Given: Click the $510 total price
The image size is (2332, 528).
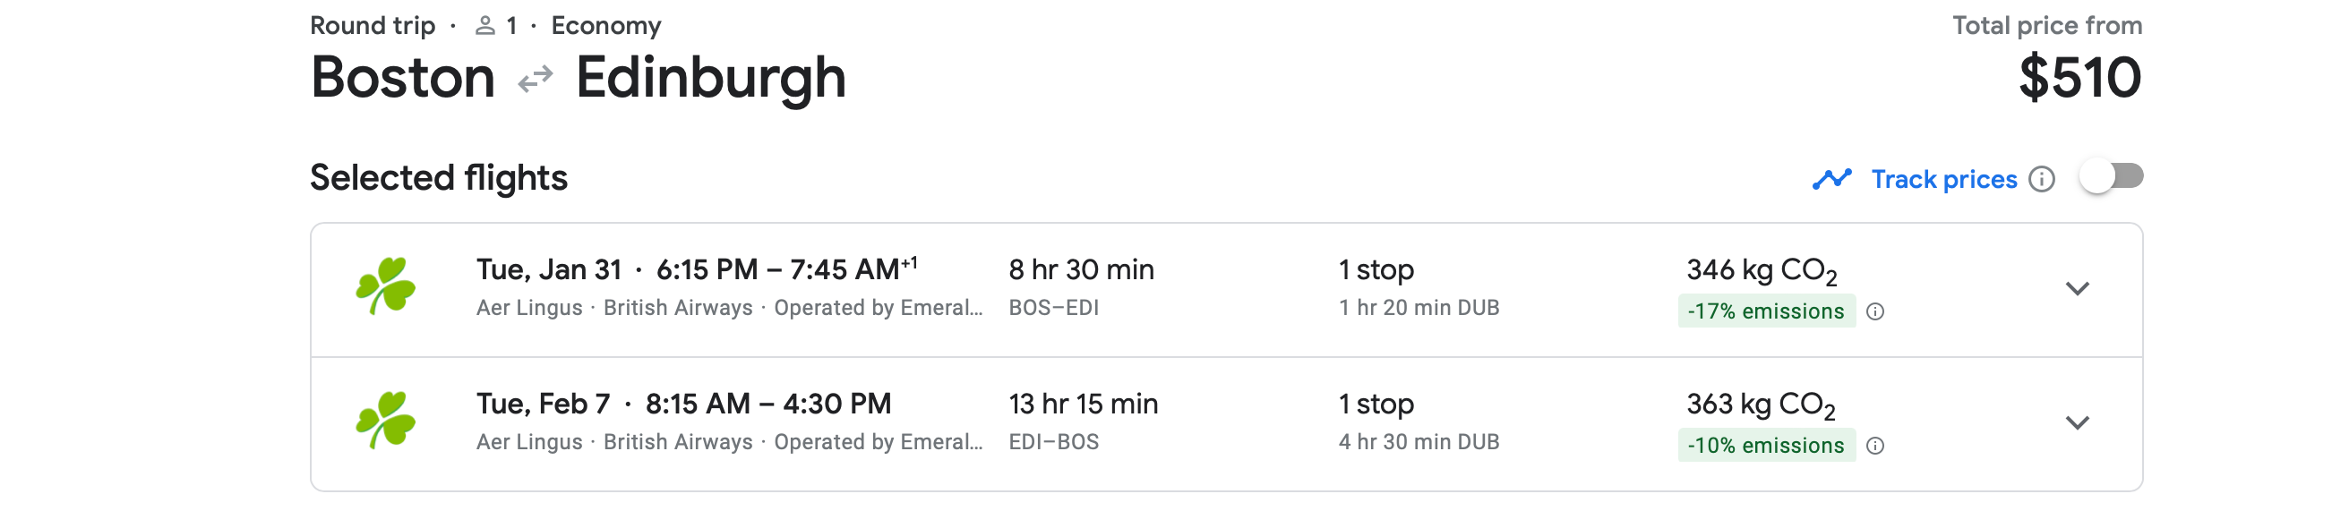Looking at the screenshot, I should [x=2079, y=78].
